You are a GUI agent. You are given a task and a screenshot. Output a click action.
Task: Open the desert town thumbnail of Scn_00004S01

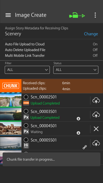click(x=11, y=129)
